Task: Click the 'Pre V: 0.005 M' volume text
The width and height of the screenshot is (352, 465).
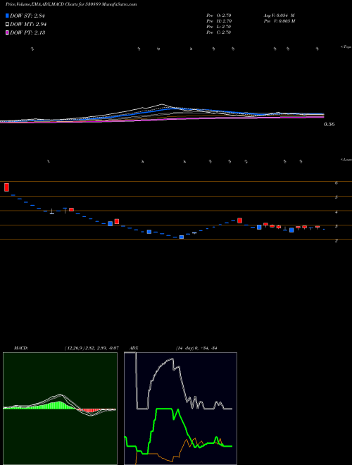Action: click(x=279, y=21)
